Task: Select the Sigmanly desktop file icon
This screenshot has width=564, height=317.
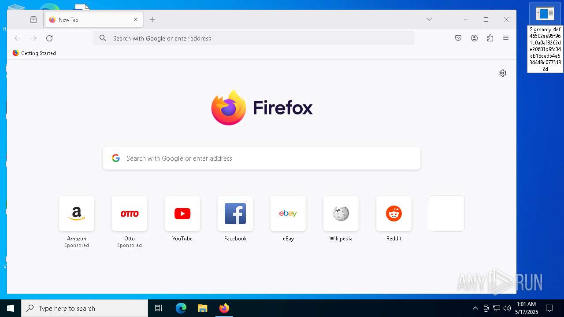Action: [x=545, y=38]
